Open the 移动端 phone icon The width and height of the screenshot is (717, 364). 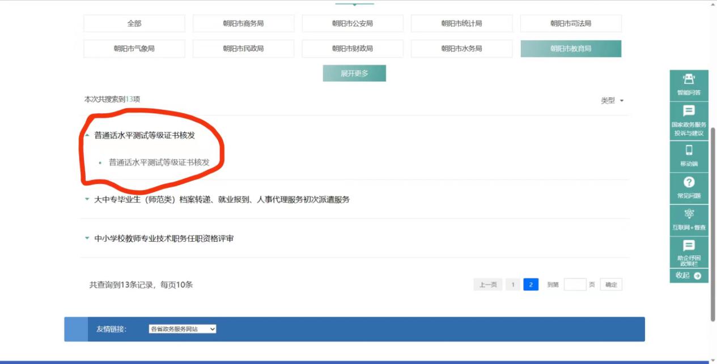coord(689,155)
